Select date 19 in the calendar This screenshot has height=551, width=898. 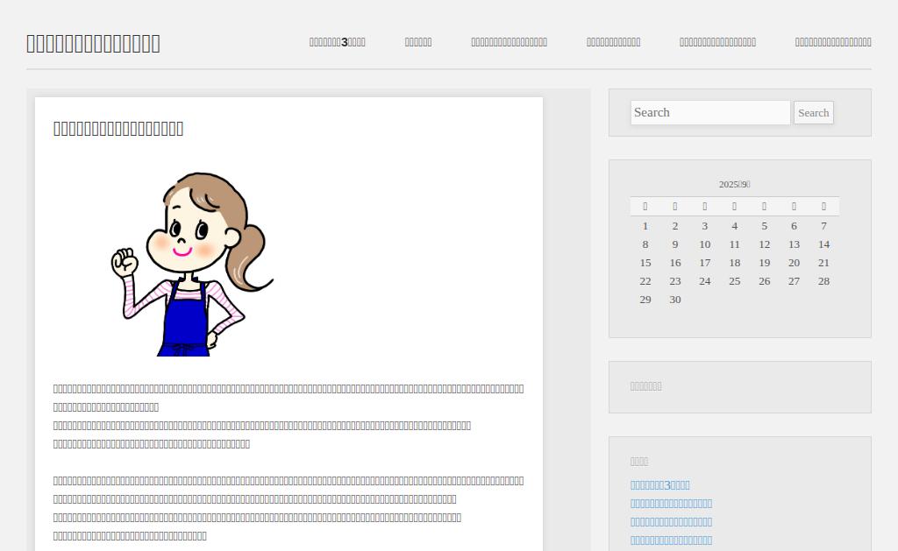point(765,263)
